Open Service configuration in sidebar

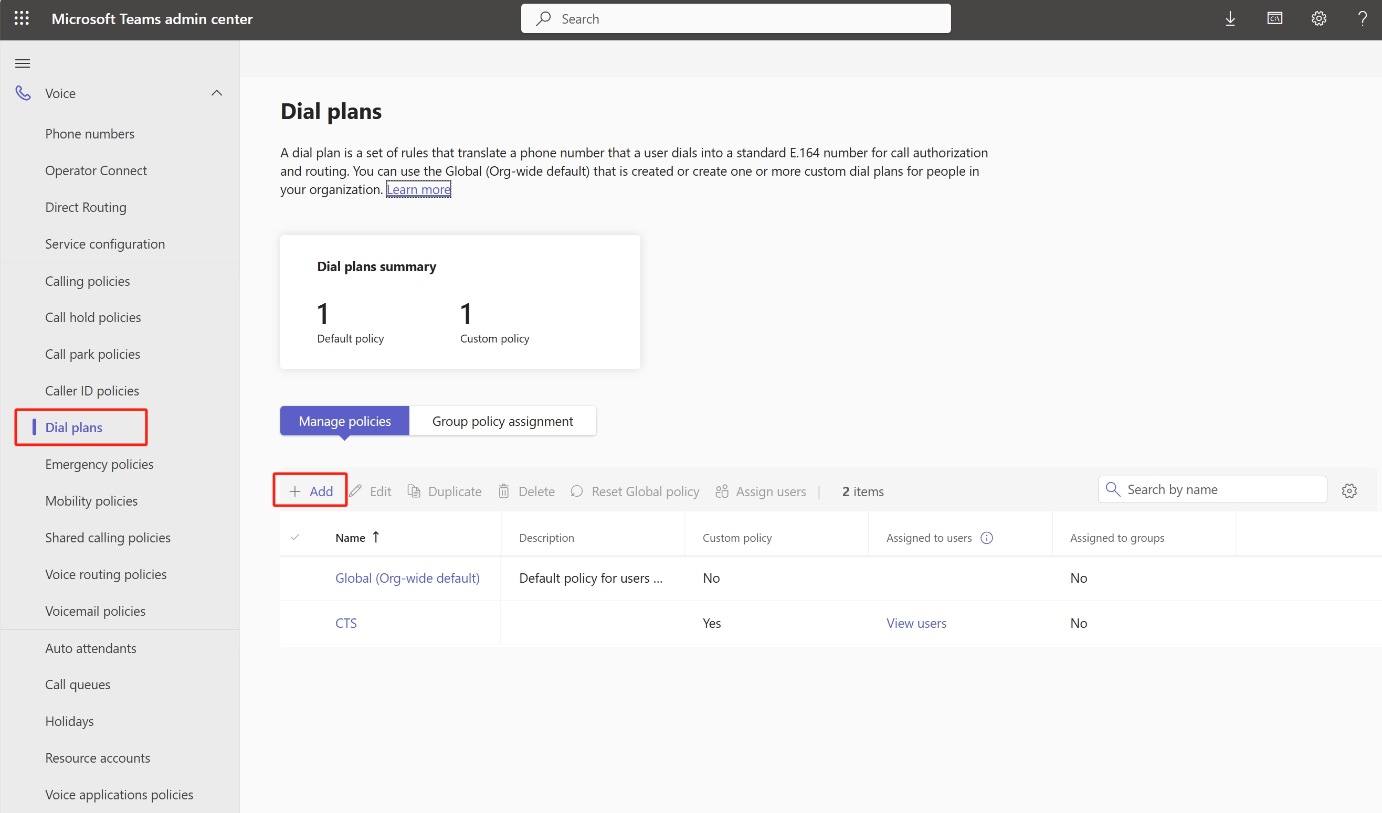[x=105, y=244]
